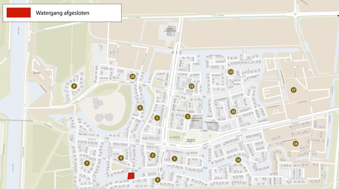Click marker 3 near Het Universum school
The height and width of the screenshot is (189, 339).
coord(188,116)
